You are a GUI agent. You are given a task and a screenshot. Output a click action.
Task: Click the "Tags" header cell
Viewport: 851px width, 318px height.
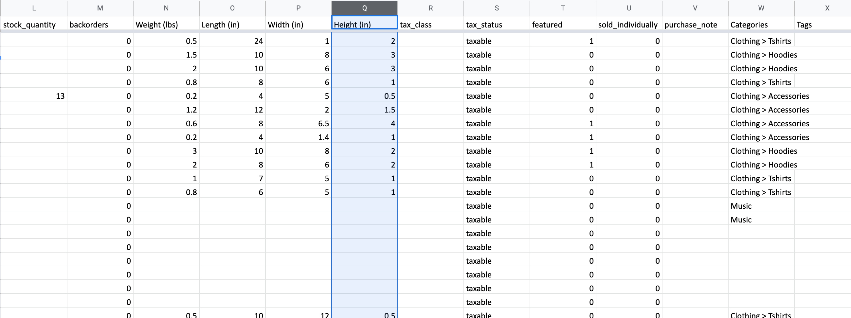823,25
